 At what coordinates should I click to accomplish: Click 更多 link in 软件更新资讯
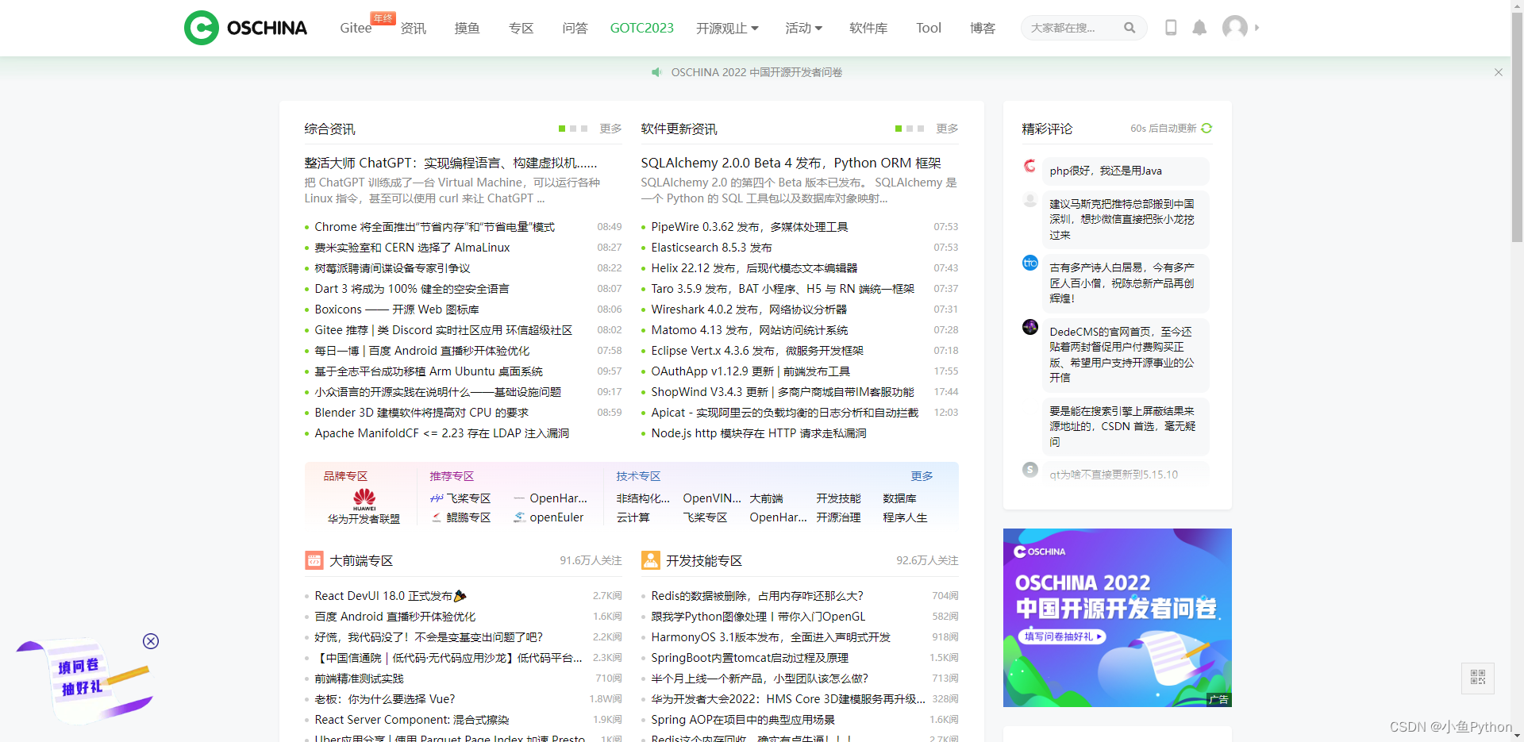point(947,129)
